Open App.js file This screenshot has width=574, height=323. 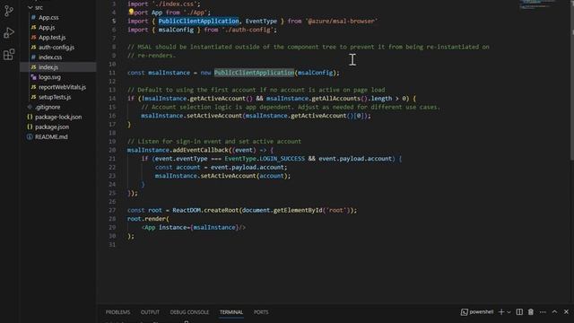47,28
